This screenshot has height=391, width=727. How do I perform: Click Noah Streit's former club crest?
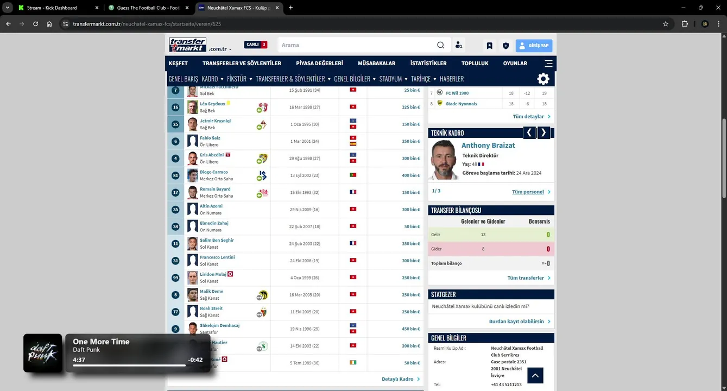(262, 312)
